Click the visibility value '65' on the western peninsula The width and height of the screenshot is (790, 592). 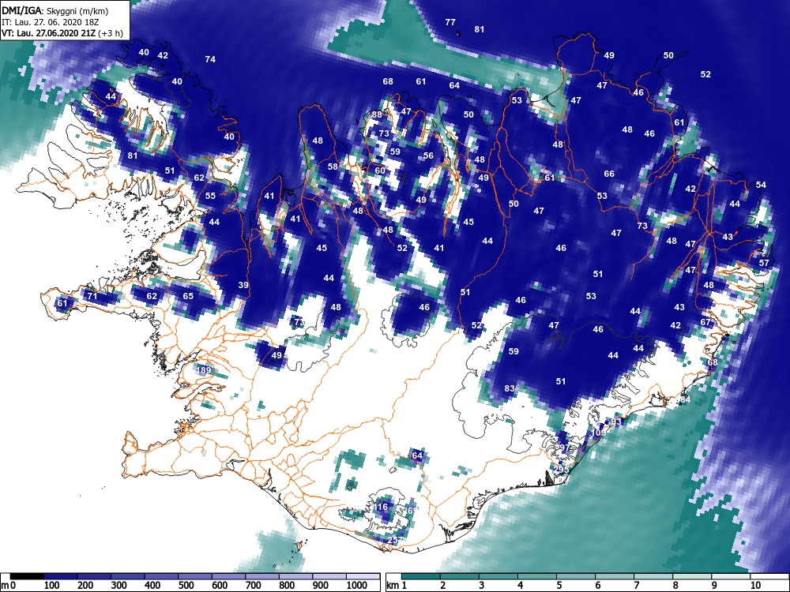tap(188, 296)
